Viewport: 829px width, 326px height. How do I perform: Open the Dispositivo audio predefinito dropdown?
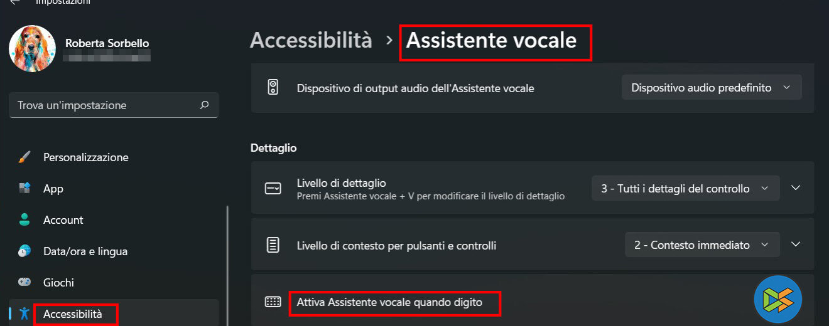tap(712, 88)
